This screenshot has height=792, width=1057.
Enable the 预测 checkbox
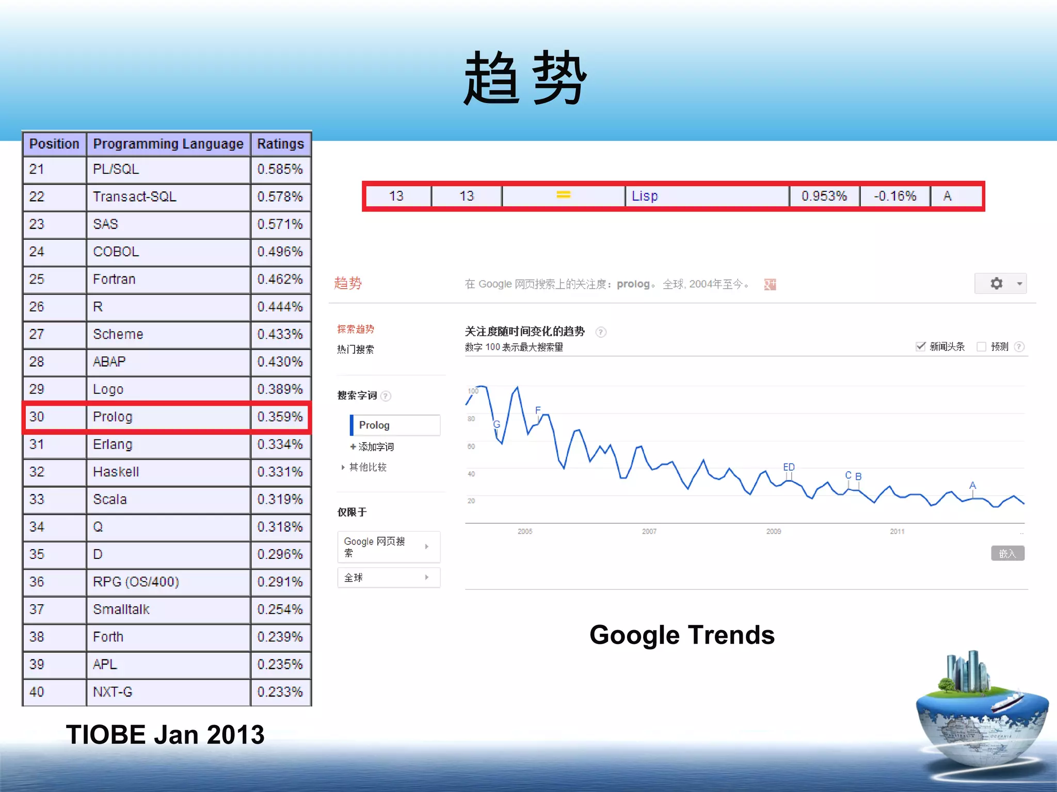click(x=981, y=346)
